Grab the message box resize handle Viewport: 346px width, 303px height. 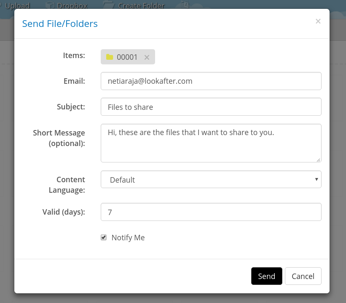[x=319, y=159]
